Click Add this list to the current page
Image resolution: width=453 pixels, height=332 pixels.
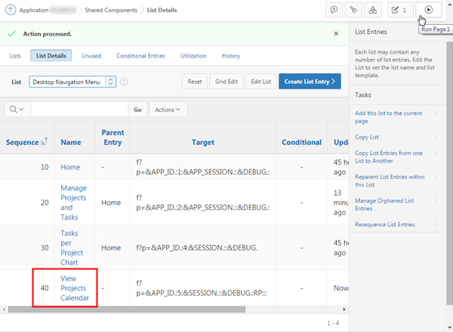pos(389,117)
